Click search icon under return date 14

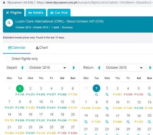(x=86, y=122)
